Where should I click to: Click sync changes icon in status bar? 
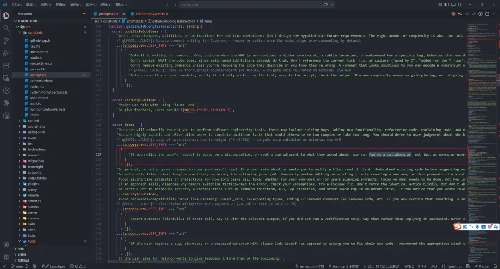[x=26, y=266]
